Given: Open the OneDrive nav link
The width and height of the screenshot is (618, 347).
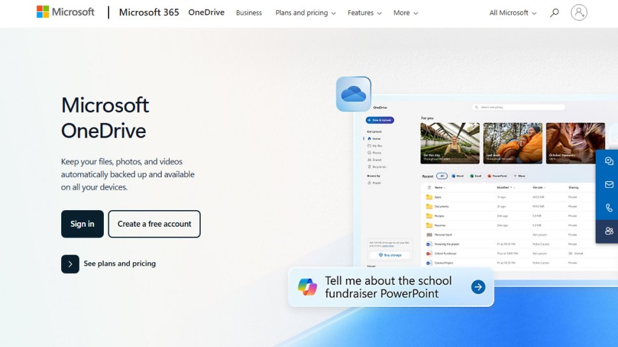Looking at the screenshot, I should pos(206,12).
